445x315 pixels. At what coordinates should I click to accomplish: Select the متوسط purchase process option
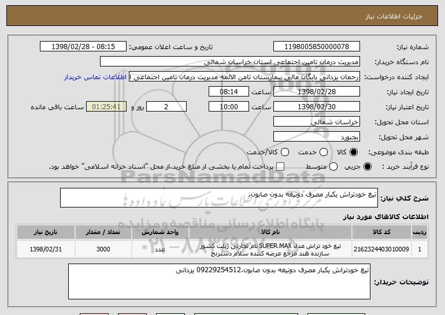tap(333, 167)
